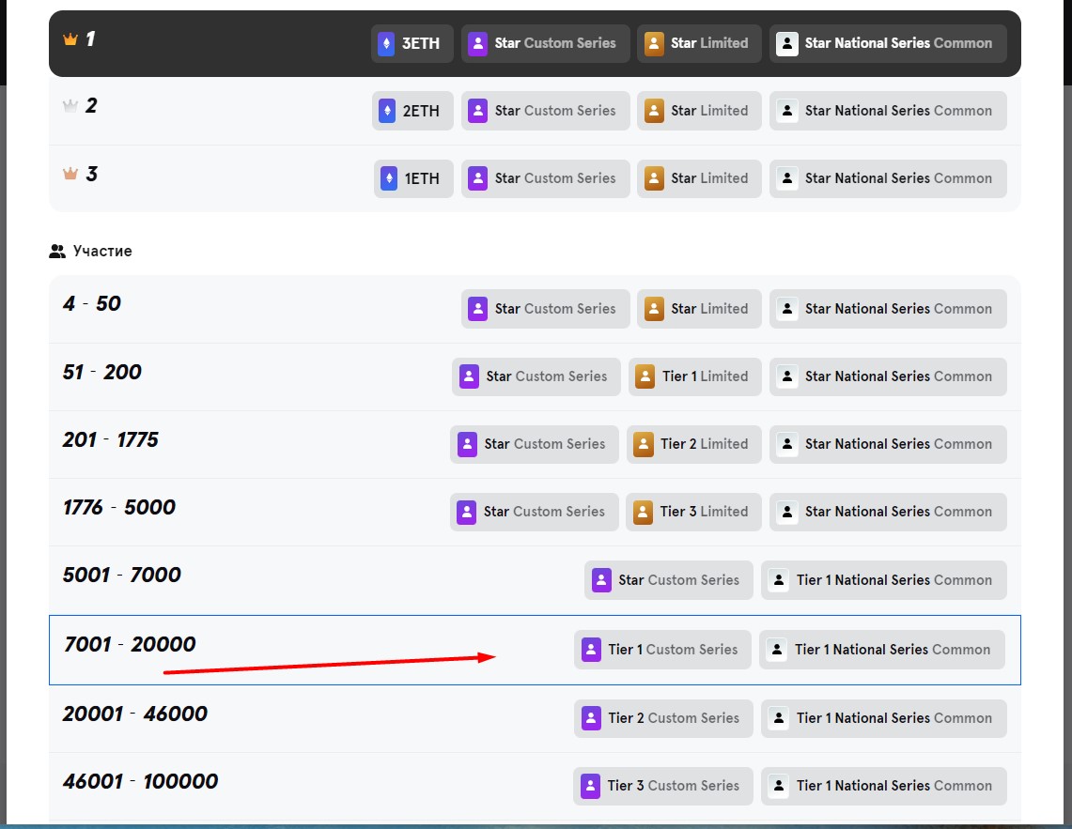The width and height of the screenshot is (1072, 829).
Task: Click the orange Tier 1 Limited icon
Action: click(645, 376)
